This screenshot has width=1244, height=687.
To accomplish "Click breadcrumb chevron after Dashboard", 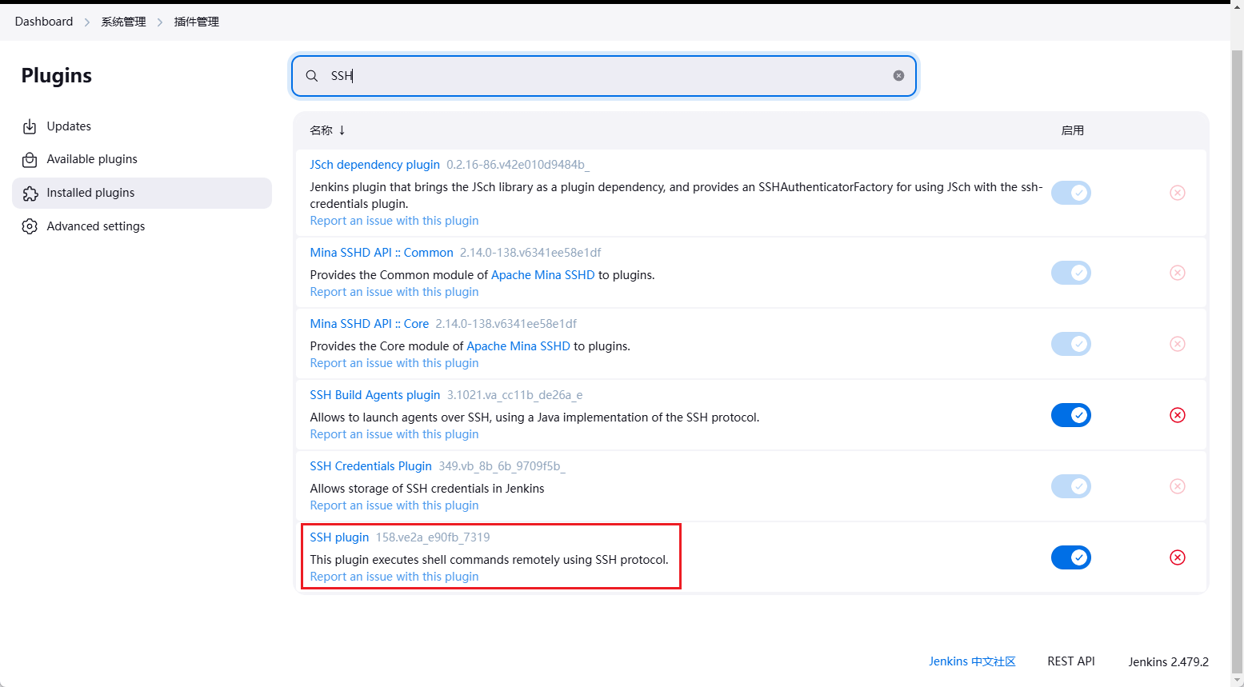I will (87, 22).
